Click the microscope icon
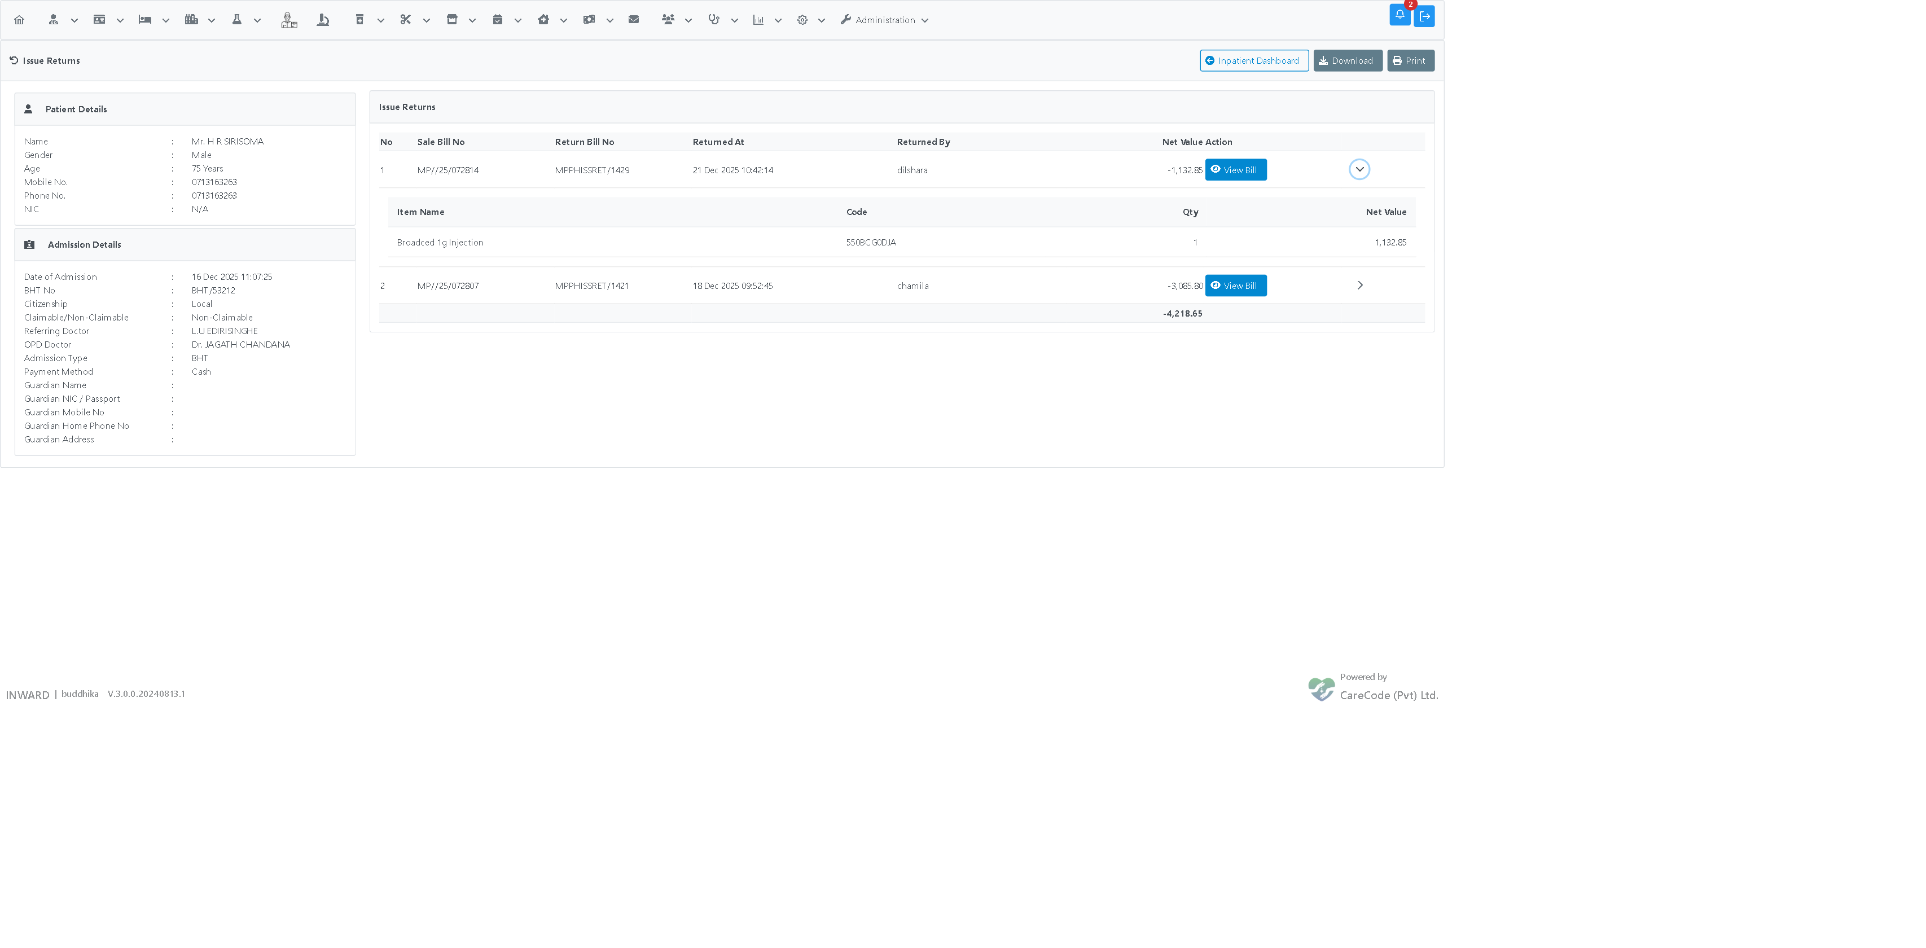The image size is (1926, 948). [x=323, y=20]
